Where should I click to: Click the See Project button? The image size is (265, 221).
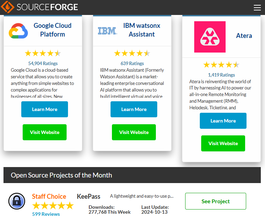pyautogui.click(x=215, y=201)
